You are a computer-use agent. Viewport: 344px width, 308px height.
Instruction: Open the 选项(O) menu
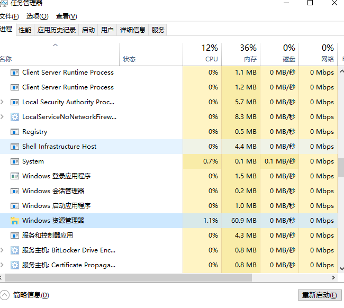coord(37,16)
